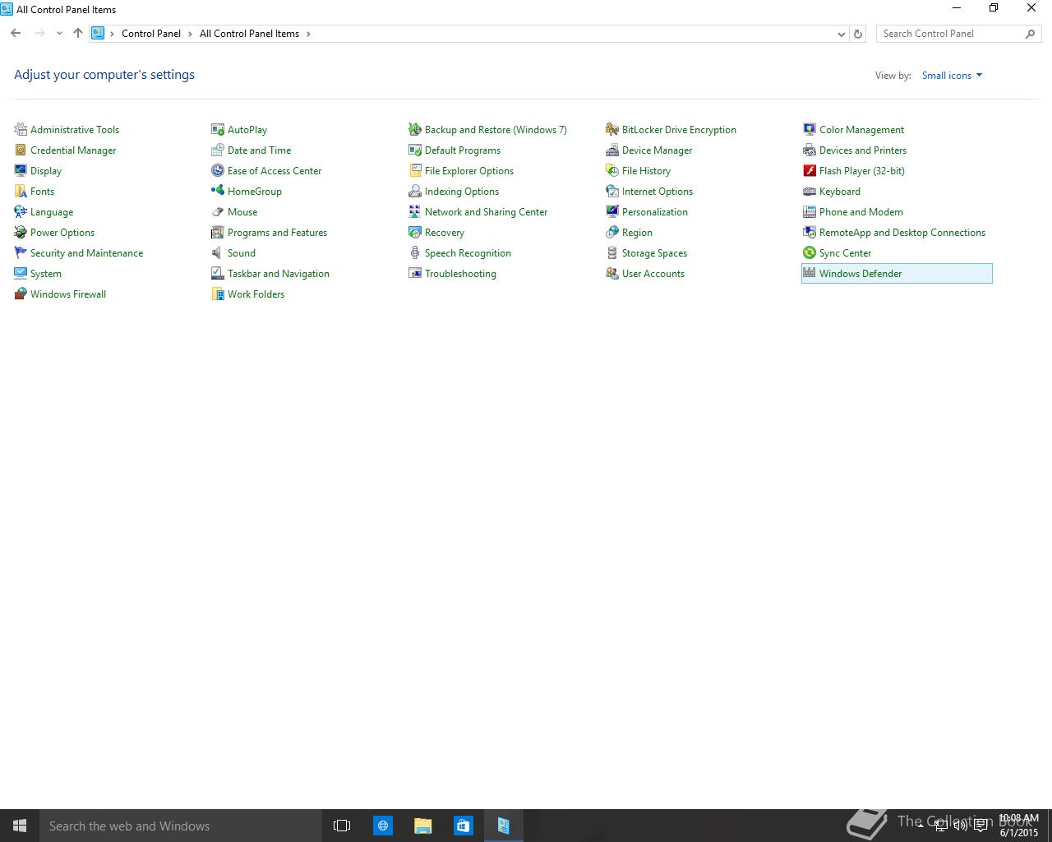This screenshot has height=842, width=1052.
Task: Open RemoteApp and Desktop Connections link
Action: click(902, 233)
